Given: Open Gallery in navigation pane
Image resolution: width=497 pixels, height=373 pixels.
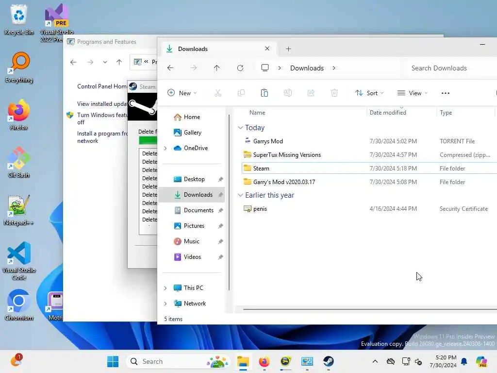Looking at the screenshot, I should (x=188, y=133).
